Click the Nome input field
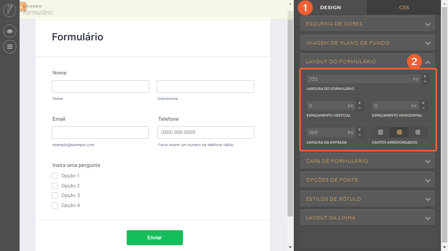The height and width of the screenshot is (251, 448). 100,86
